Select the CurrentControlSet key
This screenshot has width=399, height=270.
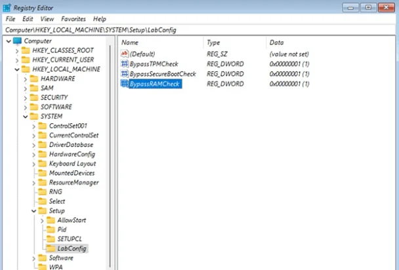[x=73, y=135]
